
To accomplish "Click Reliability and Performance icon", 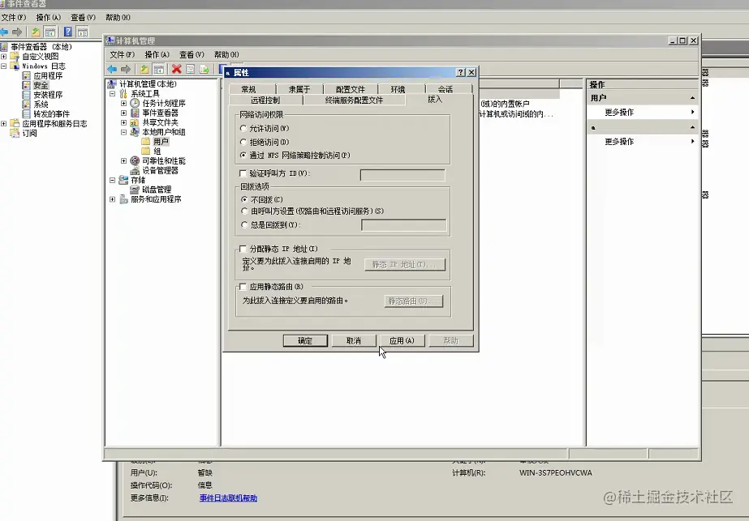I will coord(135,160).
